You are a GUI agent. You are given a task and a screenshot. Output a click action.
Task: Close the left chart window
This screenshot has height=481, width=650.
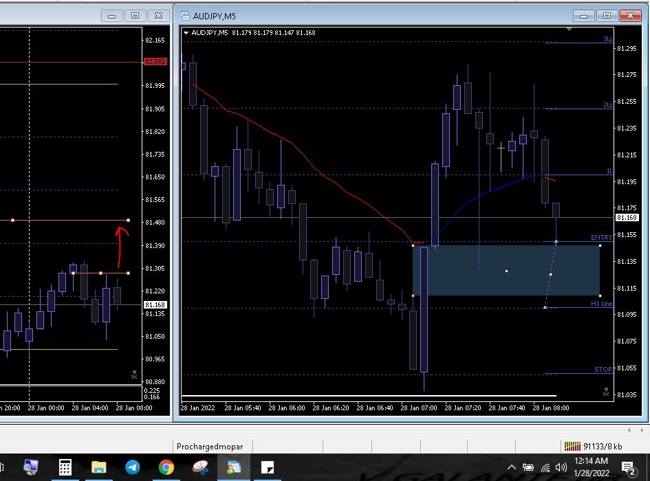click(x=158, y=16)
